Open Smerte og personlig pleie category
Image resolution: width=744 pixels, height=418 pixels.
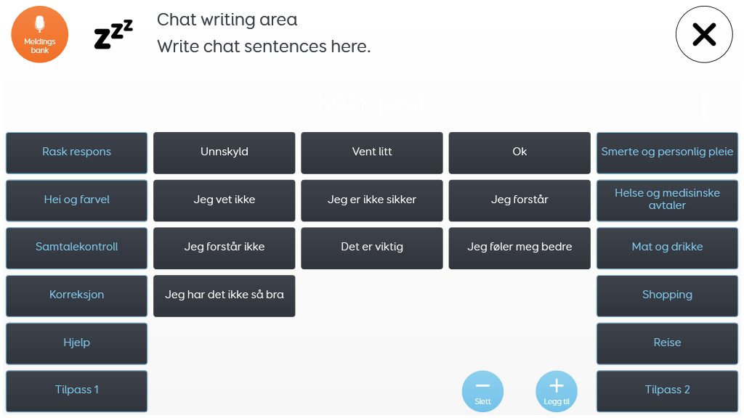point(667,153)
